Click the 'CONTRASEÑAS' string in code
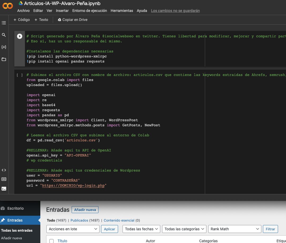Image resolution: width=286 pixels, height=243 pixels. (x=66, y=180)
